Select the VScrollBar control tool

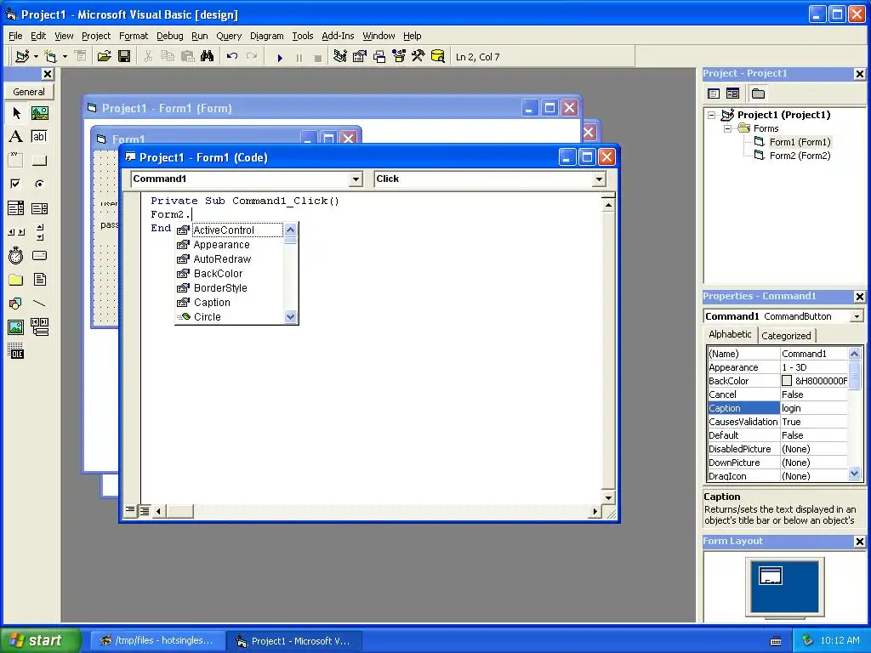coord(39,231)
